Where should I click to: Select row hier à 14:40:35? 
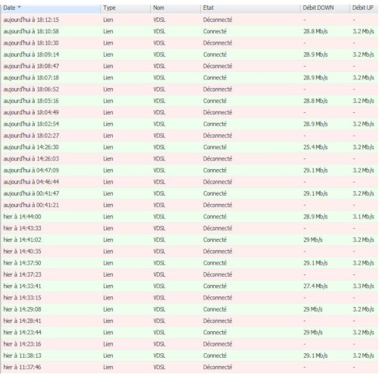point(189,252)
